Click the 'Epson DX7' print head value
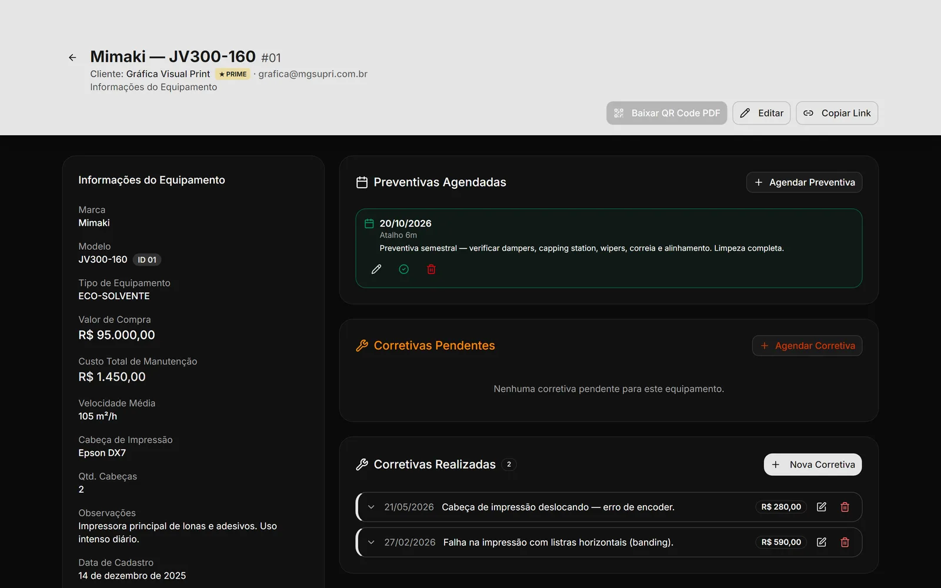 coord(102,453)
